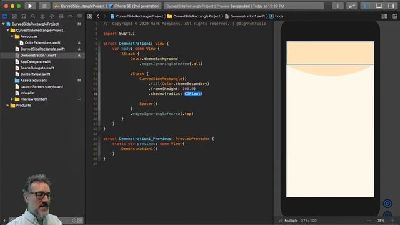Viewport: 400px width, 225px height.
Task: Open the editor options menu
Action: coord(384,16)
